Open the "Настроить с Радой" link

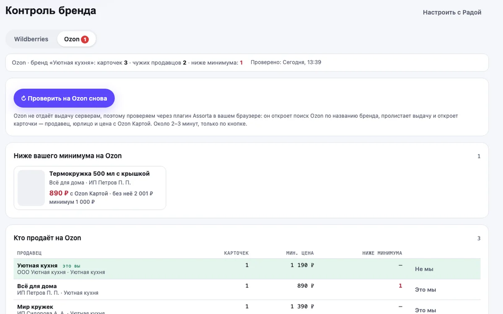pos(452,12)
